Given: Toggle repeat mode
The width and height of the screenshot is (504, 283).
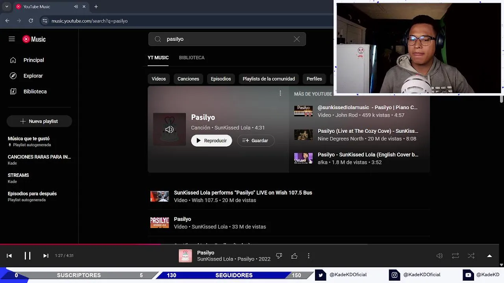Looking at the screenshot, I should click(455, 256).
